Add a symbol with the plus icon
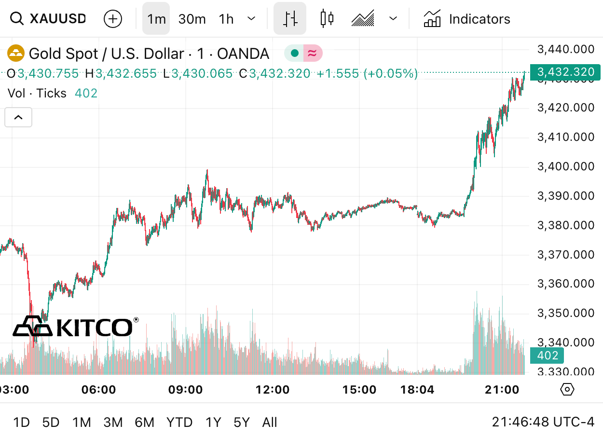 click(x=113, y=19)
